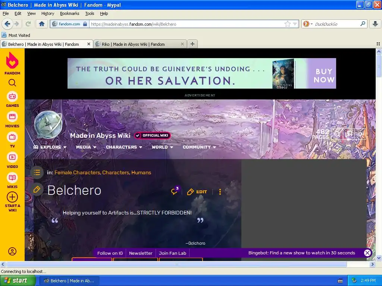Open the wiki header discussions icon

coord(349,134)
